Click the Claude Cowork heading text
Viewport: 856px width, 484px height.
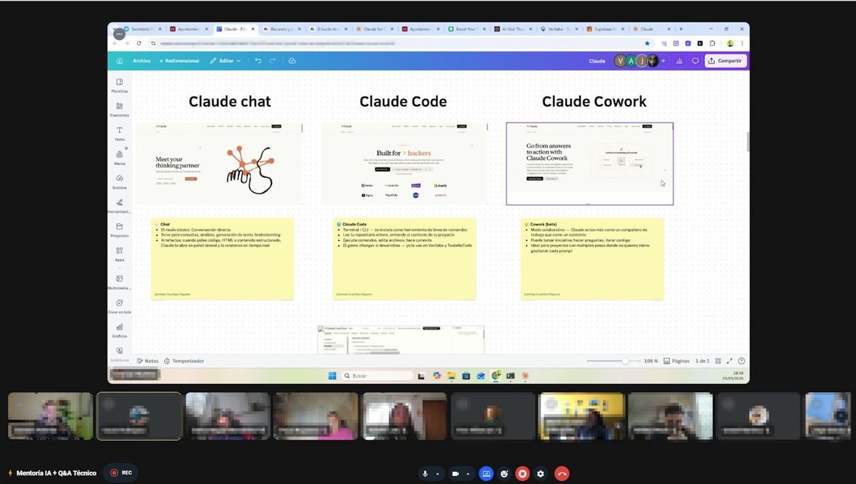click(x=594, y=101)
